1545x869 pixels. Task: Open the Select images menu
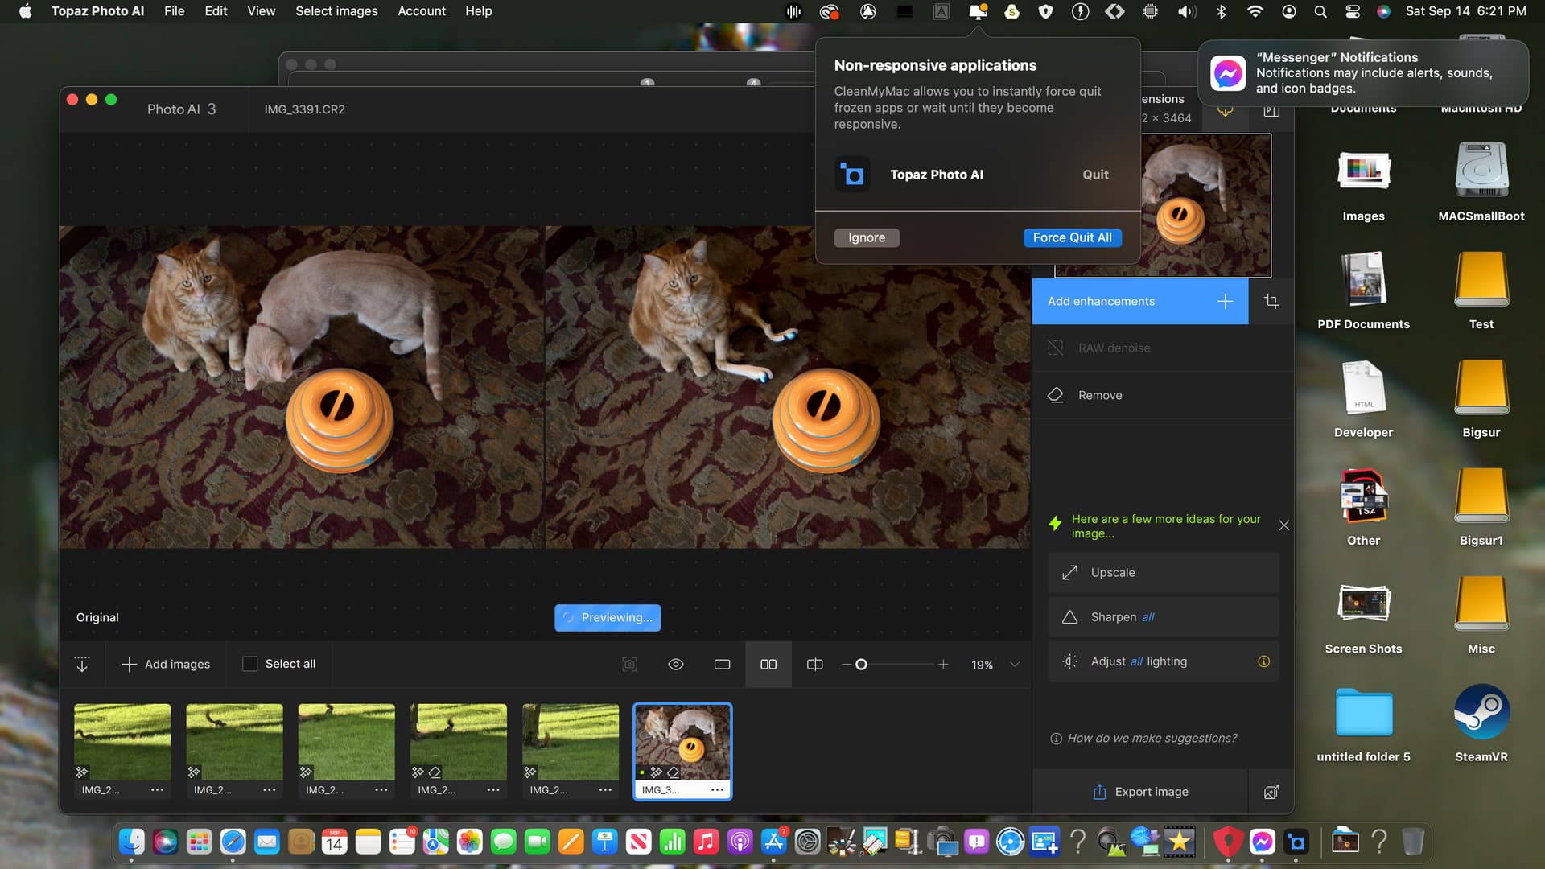click(x=336, y=11)
